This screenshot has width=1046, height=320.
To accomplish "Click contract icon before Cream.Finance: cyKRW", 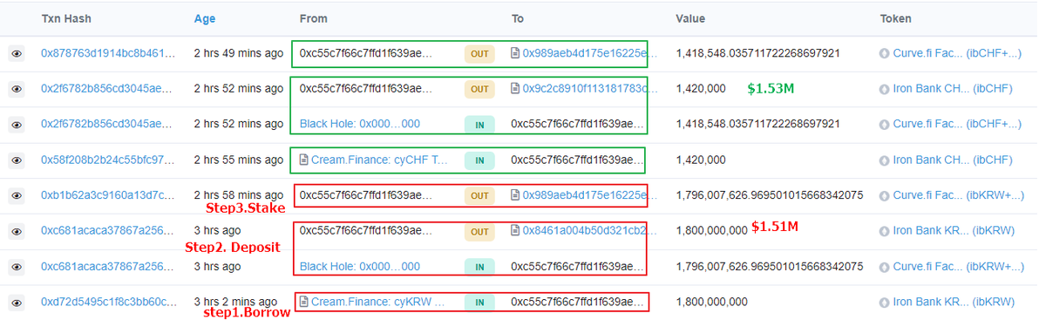I will 303,303.
